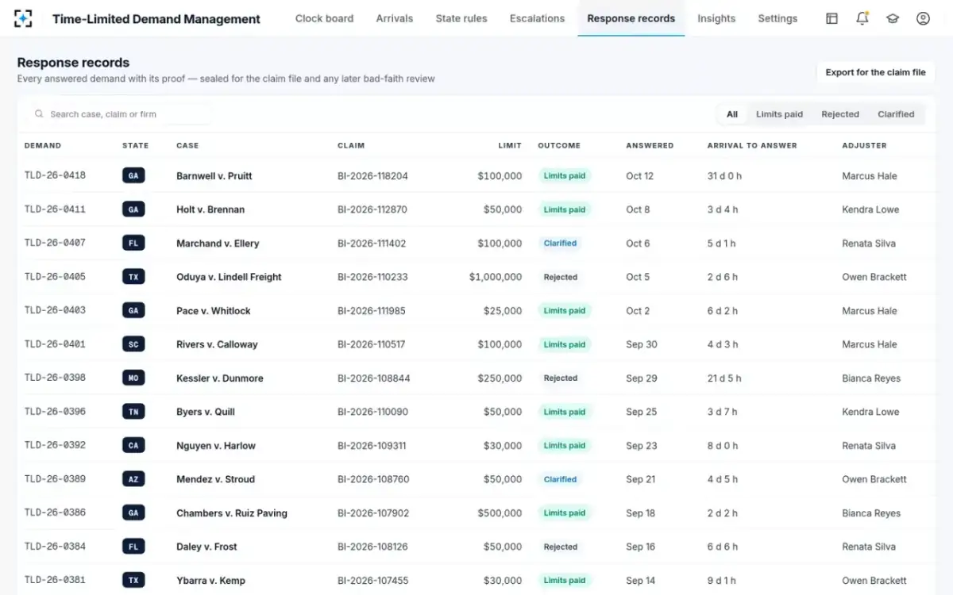Open case Chambers v. Ruiz Paving

coord(232,513)
